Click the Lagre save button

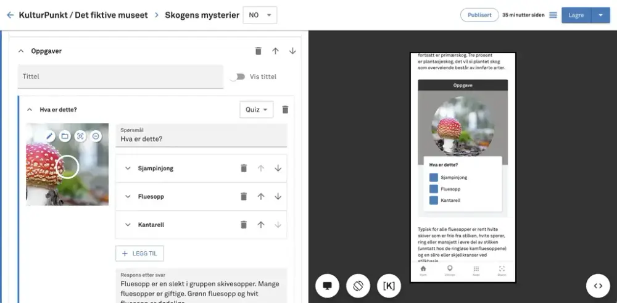576,15
